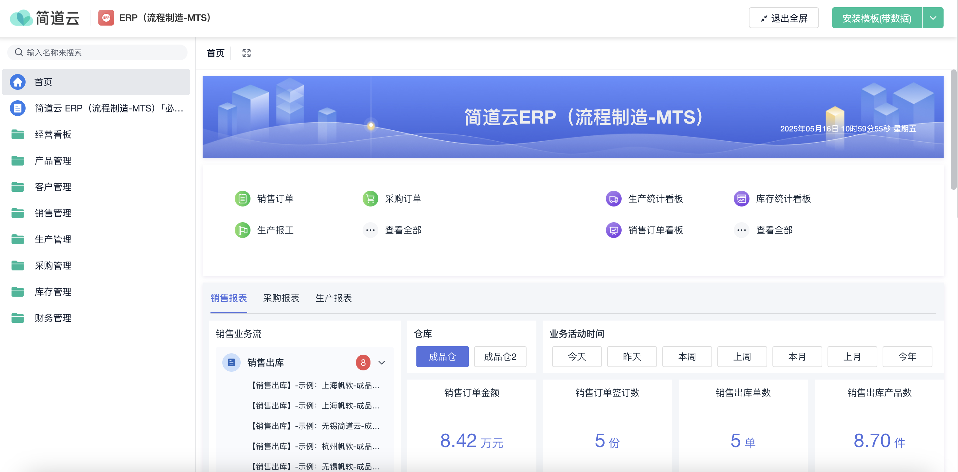
Task: Click 安装模板(带数据) button
Action: 877,18
